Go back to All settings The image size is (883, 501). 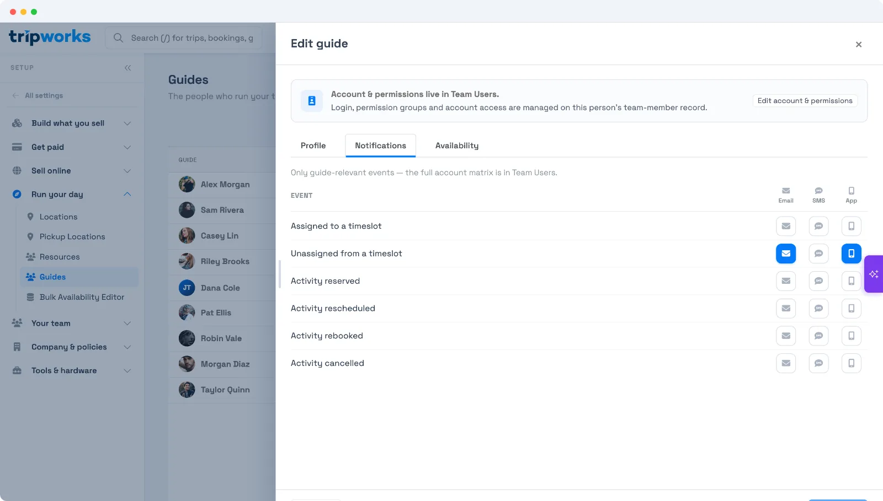coord(38,95)
